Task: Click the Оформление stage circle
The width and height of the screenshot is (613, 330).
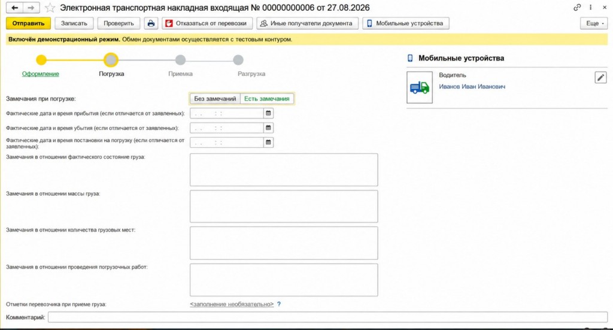Action: click(x=41, y=60)
